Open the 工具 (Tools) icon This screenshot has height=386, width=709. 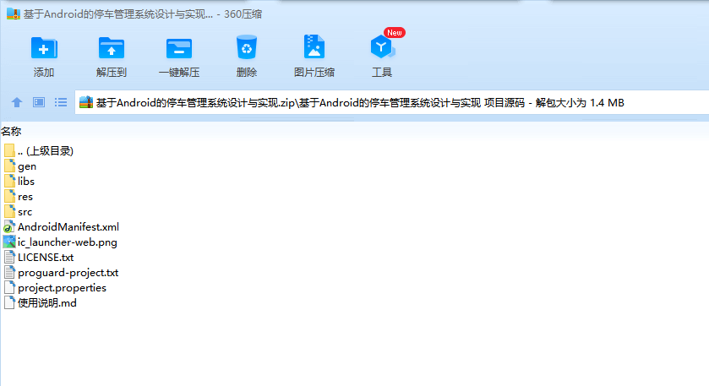382,47
